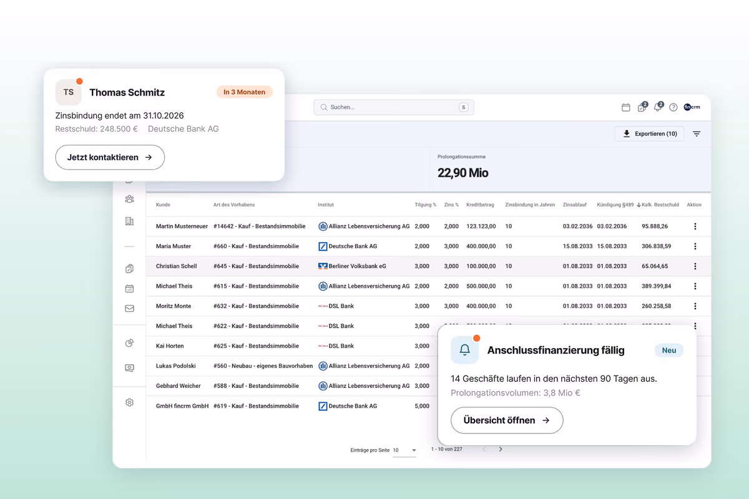The image size is (749, 499).
Task: Click the fincrm logo in top bar
Action: tap(692, 107)
